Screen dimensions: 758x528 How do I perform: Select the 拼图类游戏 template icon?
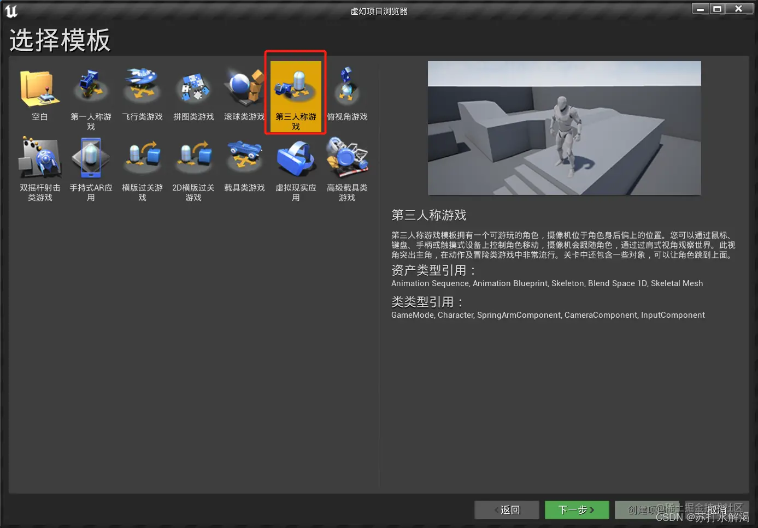193,87
